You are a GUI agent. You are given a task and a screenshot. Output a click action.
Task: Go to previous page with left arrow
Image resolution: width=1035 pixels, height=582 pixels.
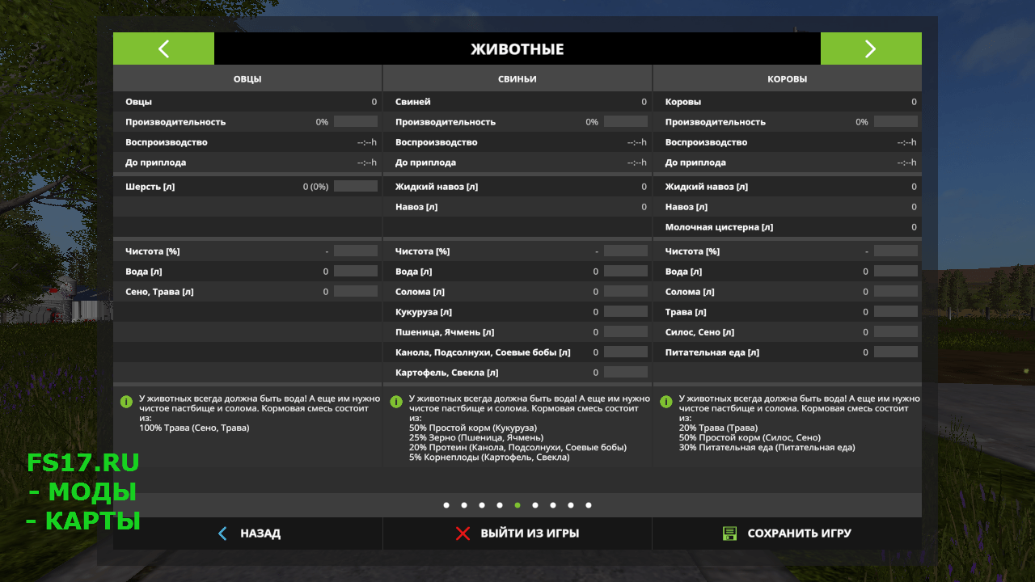point(163,48)
